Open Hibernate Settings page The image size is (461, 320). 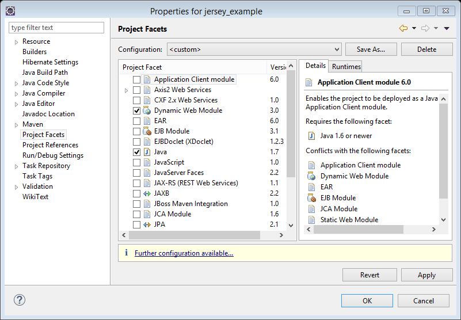pos(50,62)
